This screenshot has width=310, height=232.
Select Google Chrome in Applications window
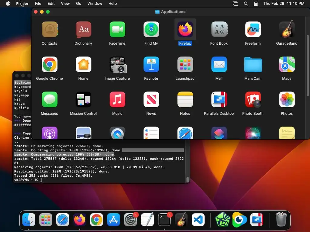(x=50, y=65)
